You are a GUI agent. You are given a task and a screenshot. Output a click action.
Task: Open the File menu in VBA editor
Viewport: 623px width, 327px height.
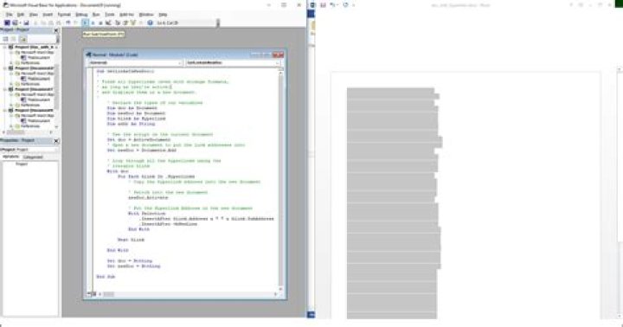coord(9,15)
